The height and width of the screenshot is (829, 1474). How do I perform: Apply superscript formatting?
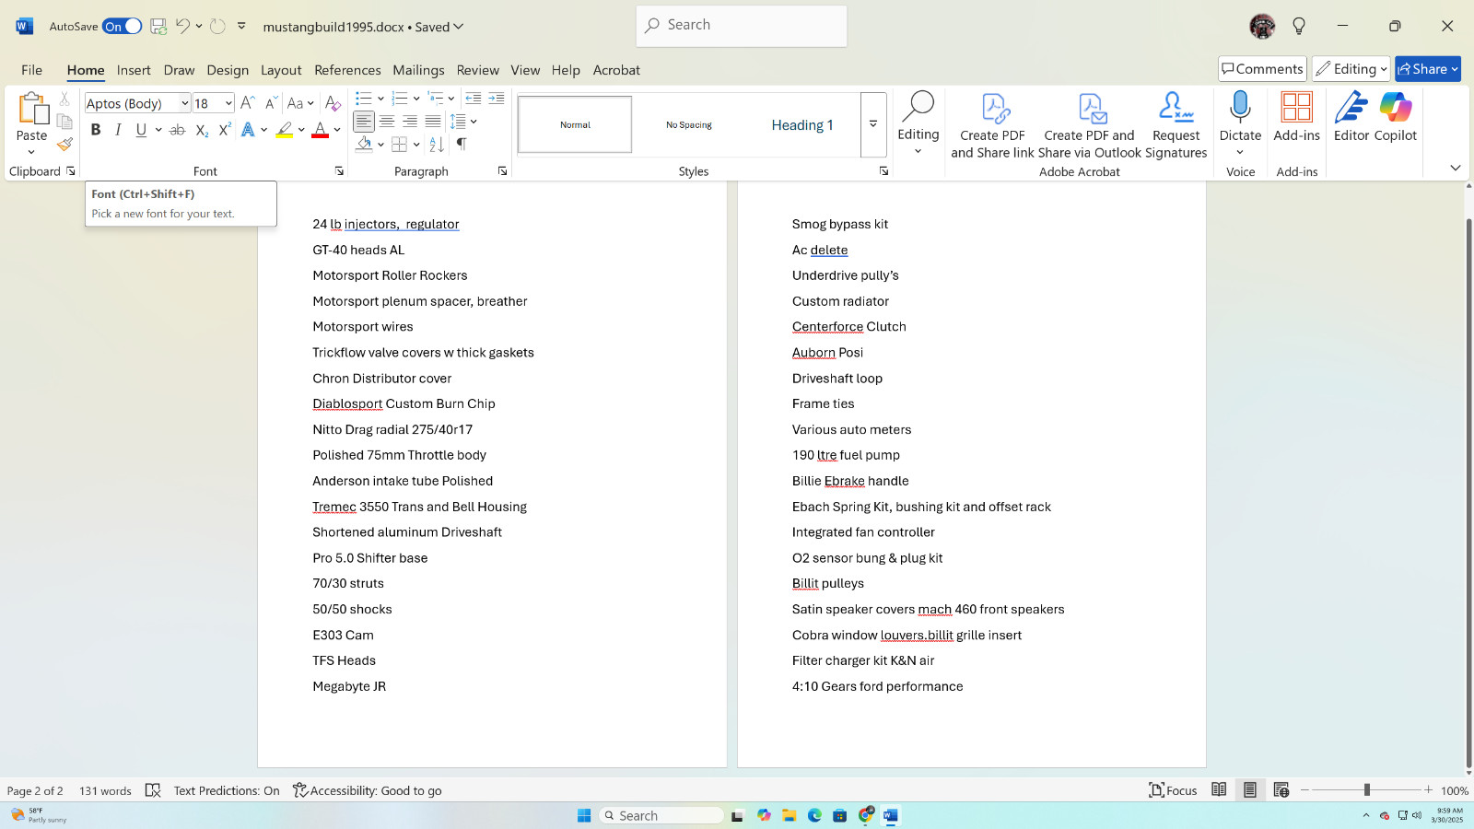[x=224, y=130]
